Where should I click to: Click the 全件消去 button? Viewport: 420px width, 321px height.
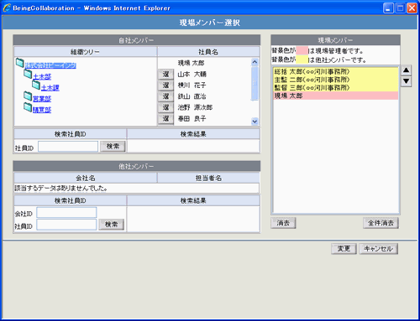click(381, 223)
